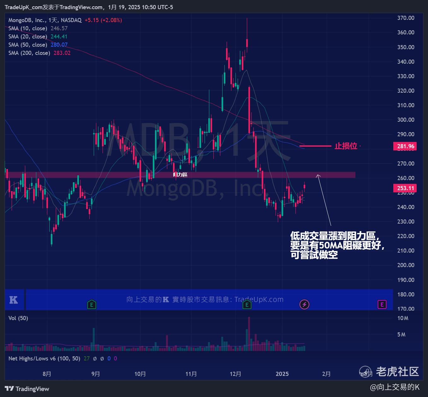
Task: Click the SMA (20, close) indicator label
Action: 28,37
